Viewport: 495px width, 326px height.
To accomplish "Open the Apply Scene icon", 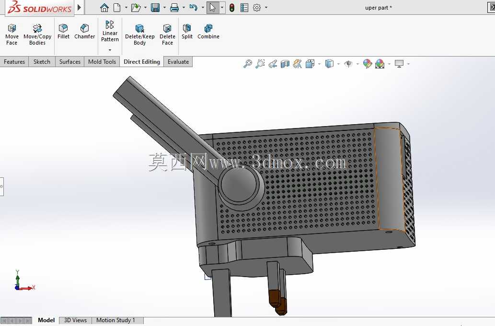I will pos(380,64).
